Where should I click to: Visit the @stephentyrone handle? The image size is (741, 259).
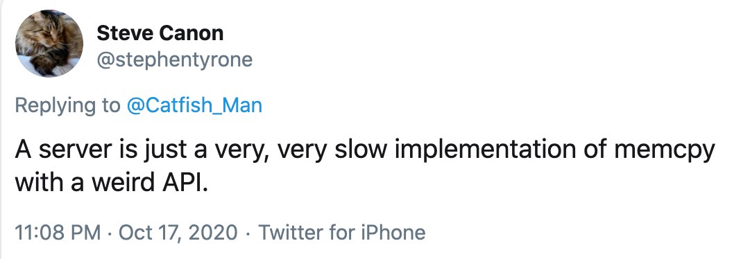pos(174,60)
